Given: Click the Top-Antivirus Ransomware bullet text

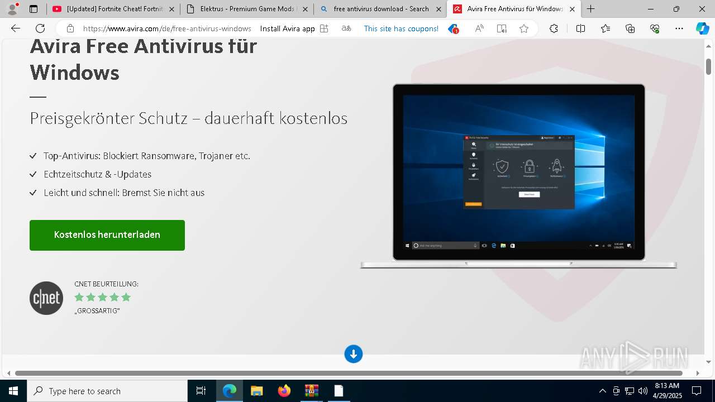Looking at the screenshot, I should (x=147, y=156).
